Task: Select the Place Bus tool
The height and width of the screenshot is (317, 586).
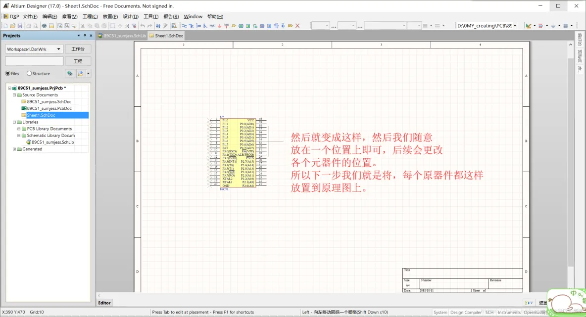Action: click(191, 26)
